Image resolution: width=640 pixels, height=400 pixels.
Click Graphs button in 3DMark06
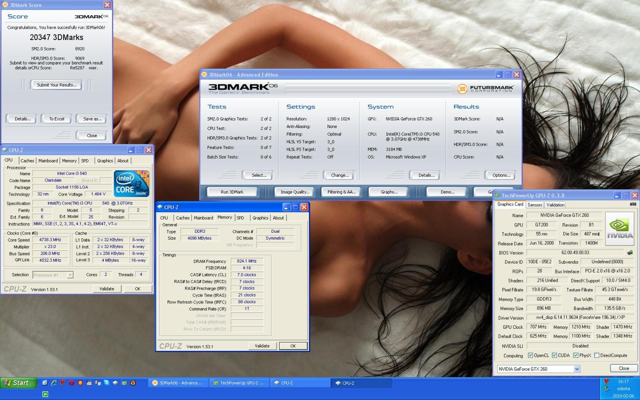click(389, 192)
